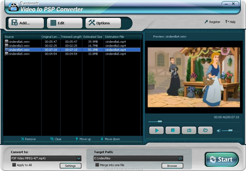246x171 pixels.
Task: Click the Estimated Size column header
Action: 93,37
